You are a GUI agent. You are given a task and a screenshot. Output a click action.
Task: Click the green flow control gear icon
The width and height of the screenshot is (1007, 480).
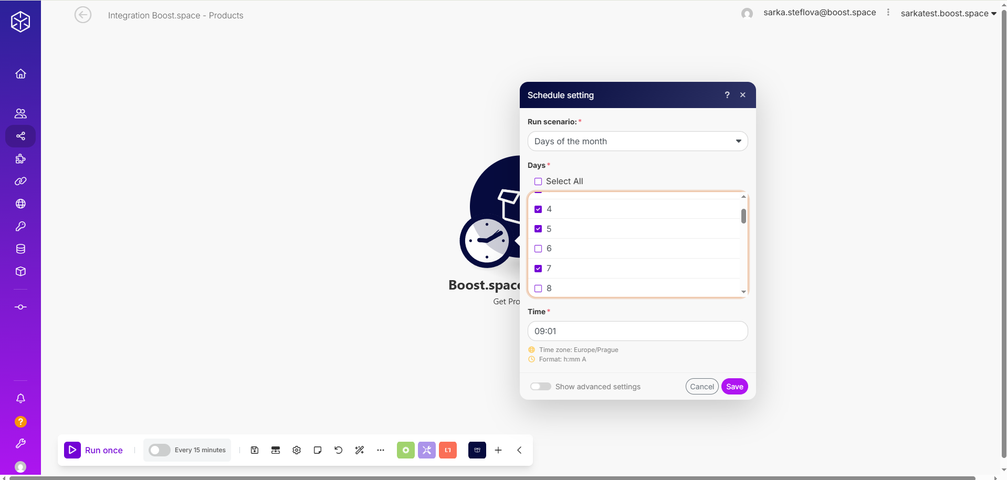pyautogui.click(x=406, y=450)
